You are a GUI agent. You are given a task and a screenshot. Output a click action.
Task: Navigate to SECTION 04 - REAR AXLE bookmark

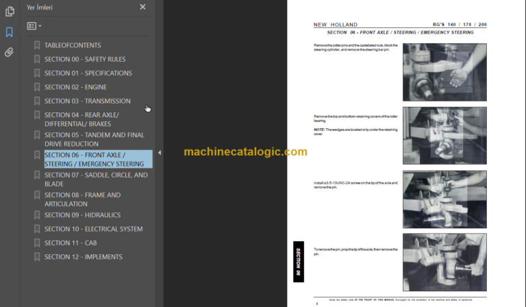82,119
